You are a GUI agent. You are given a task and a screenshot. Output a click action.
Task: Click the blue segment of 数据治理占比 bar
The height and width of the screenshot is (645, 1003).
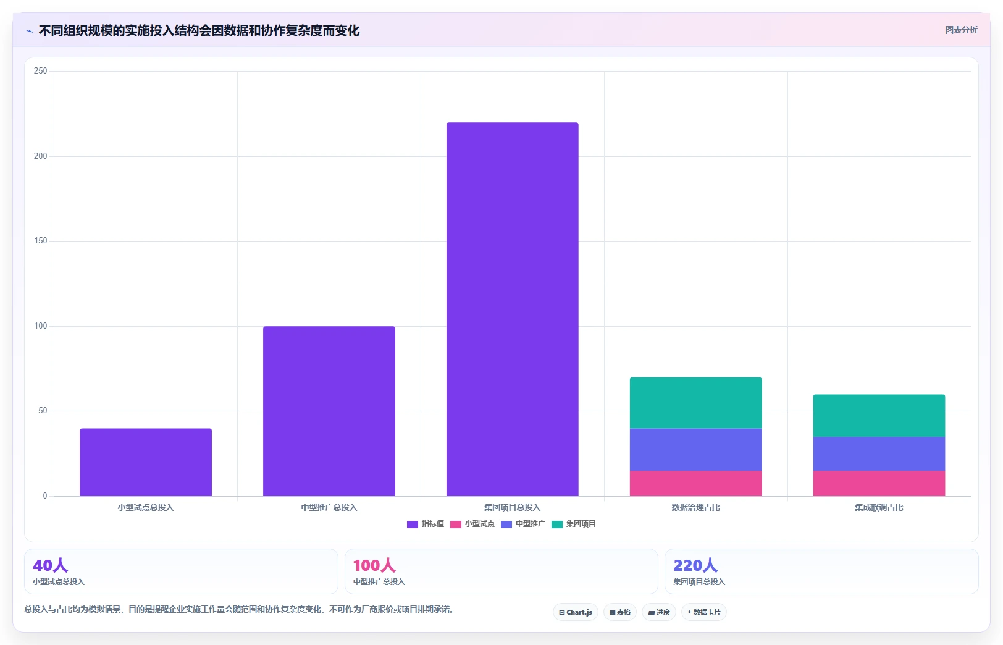[x=696, y=450]
